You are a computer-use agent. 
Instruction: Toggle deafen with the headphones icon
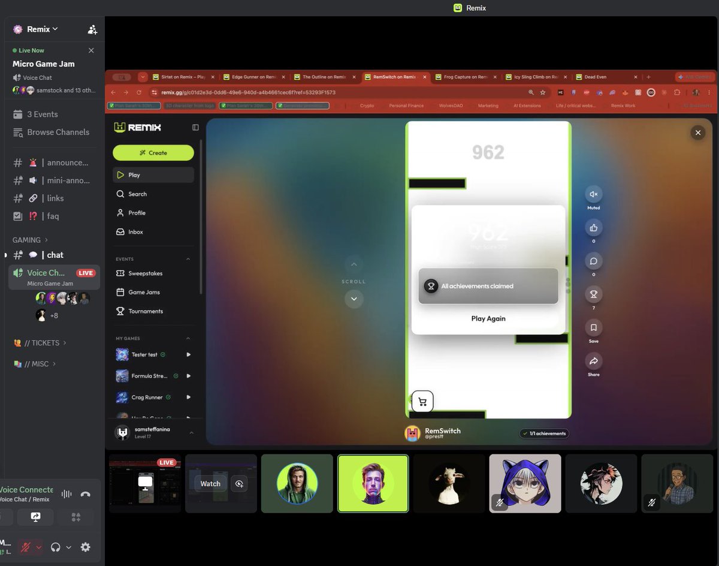click(x=56, y=547)
